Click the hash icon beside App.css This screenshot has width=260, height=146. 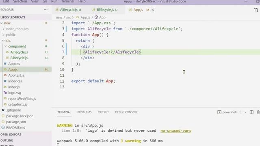5,64
